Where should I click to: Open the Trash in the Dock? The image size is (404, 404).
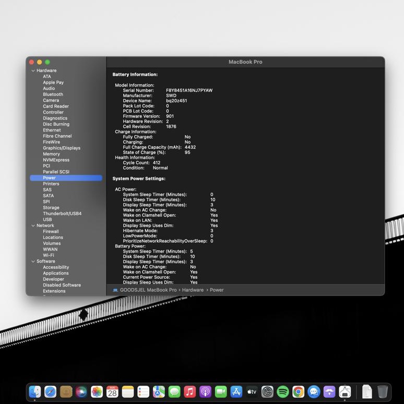[x=383, y=392]
